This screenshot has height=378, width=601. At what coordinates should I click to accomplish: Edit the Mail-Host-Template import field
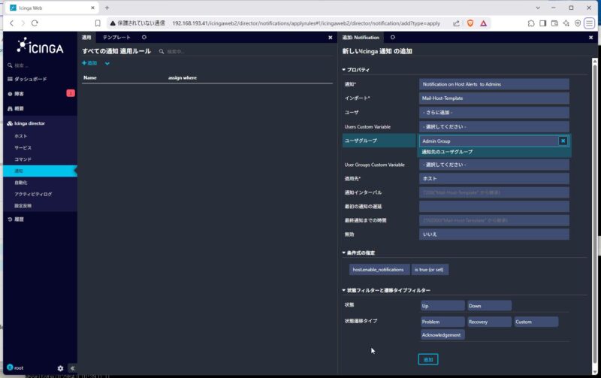click(494, 98)
